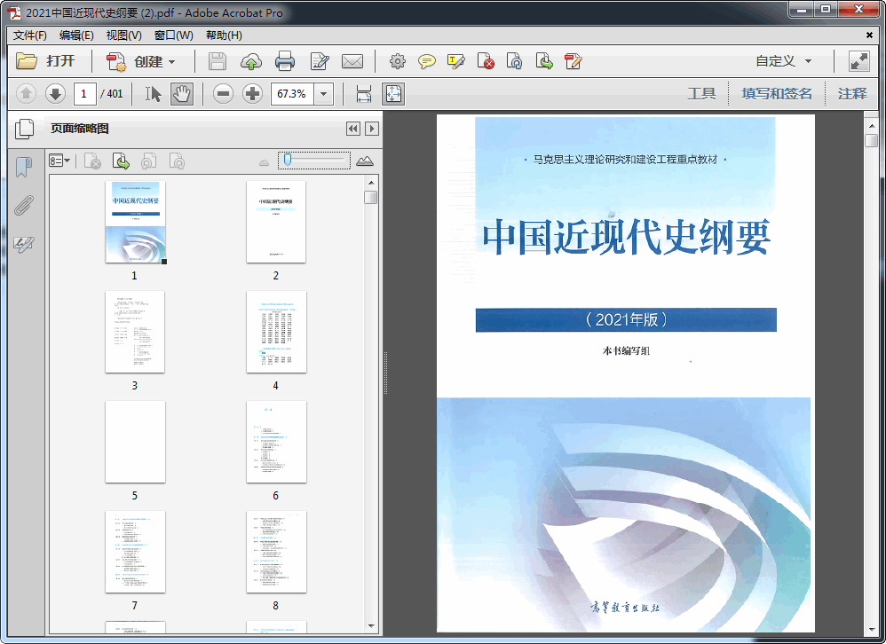
Task: Click the print icon
Action: pos(285,61)
